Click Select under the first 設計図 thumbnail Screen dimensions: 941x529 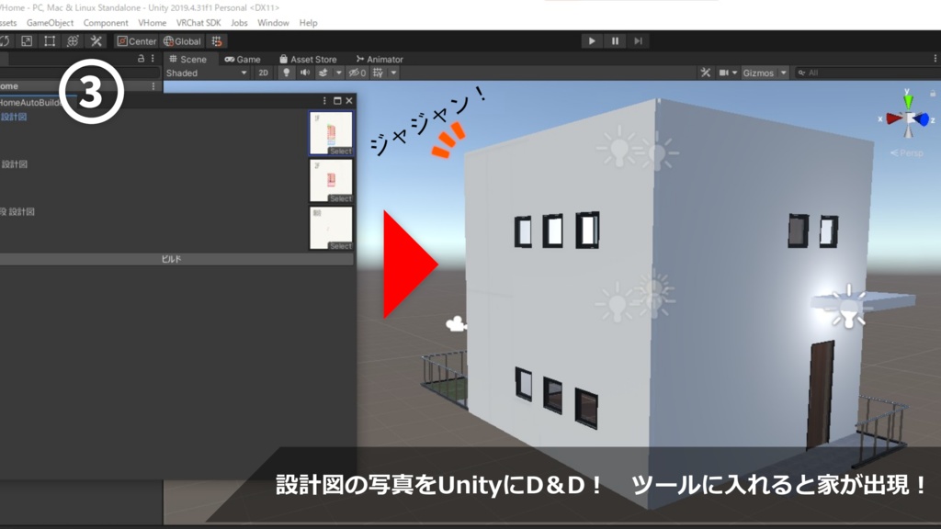pyautogui.click(x=342, y=150)
